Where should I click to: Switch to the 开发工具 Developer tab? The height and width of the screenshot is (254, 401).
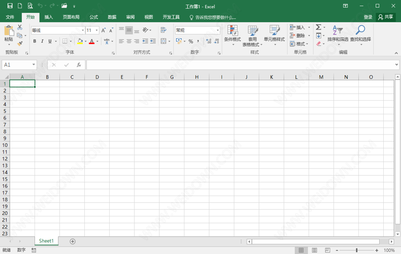click(171, 17)
